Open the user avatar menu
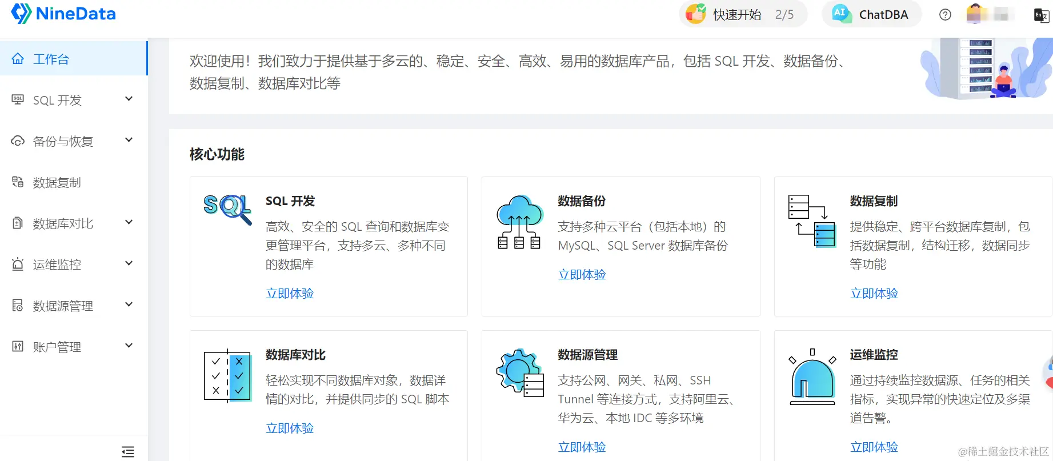 point(974,14)
